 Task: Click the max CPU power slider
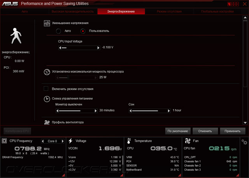tap(77, 78)
